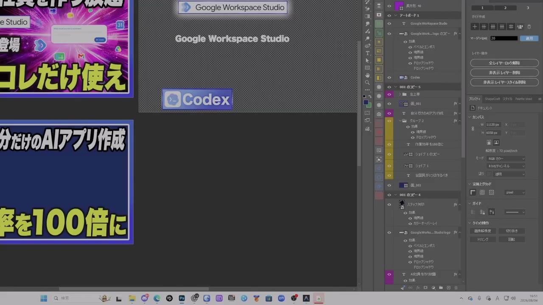Switch to the スタイル tab
543x305 pixels.
[507, 99]
